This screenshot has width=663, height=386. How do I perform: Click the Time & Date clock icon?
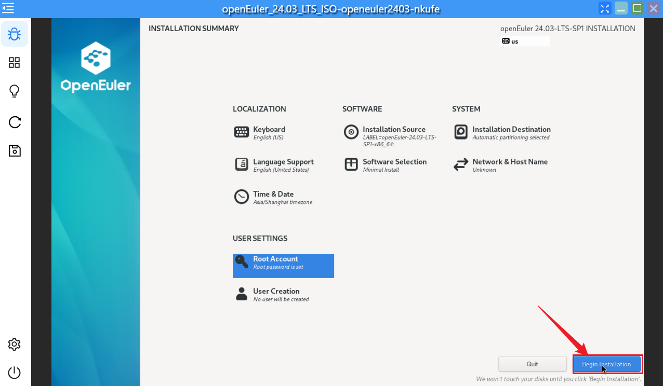tap(242, 197)
